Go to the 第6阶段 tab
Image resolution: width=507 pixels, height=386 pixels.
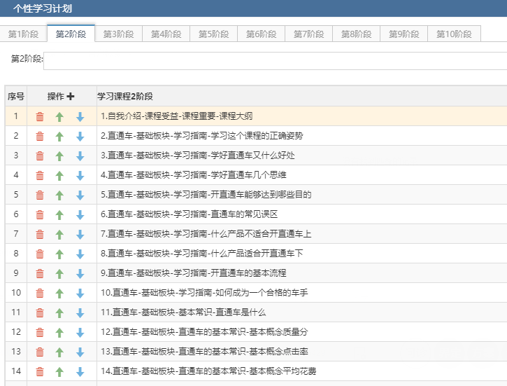[261, 34]
